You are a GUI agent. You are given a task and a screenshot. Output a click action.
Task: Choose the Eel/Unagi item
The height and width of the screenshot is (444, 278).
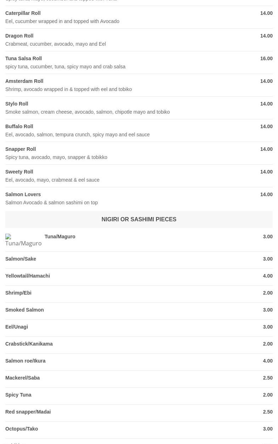pyautogui.click(x=17, y=327)
